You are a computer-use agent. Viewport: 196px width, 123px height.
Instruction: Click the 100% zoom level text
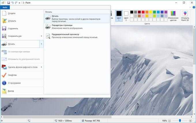coord(164,121)
